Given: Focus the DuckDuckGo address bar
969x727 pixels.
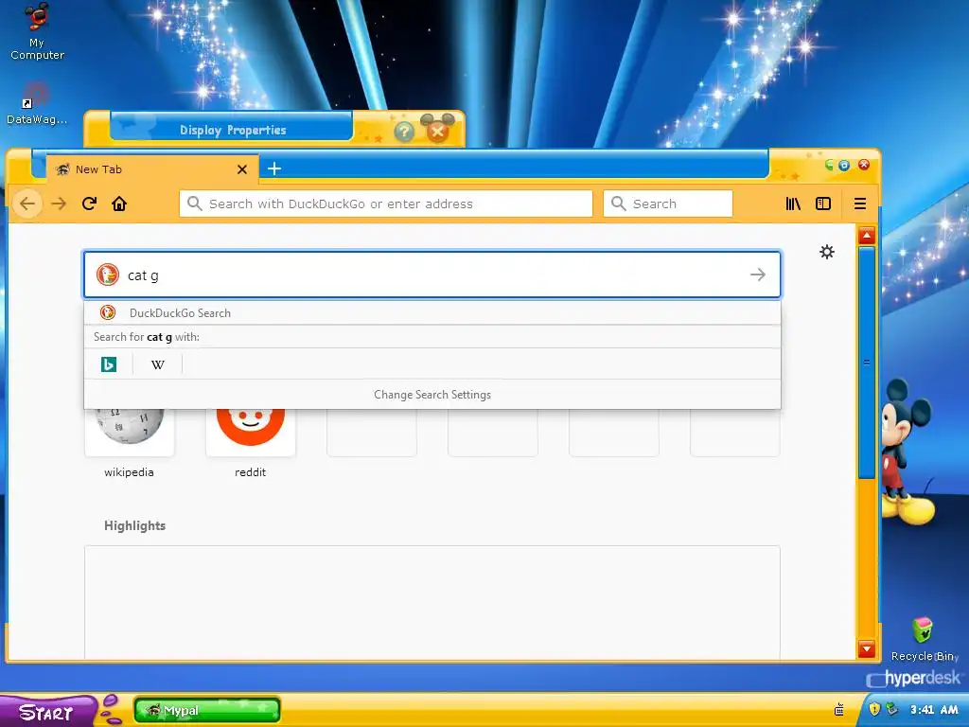Looking at the screenshot, I should click(386, 204).
